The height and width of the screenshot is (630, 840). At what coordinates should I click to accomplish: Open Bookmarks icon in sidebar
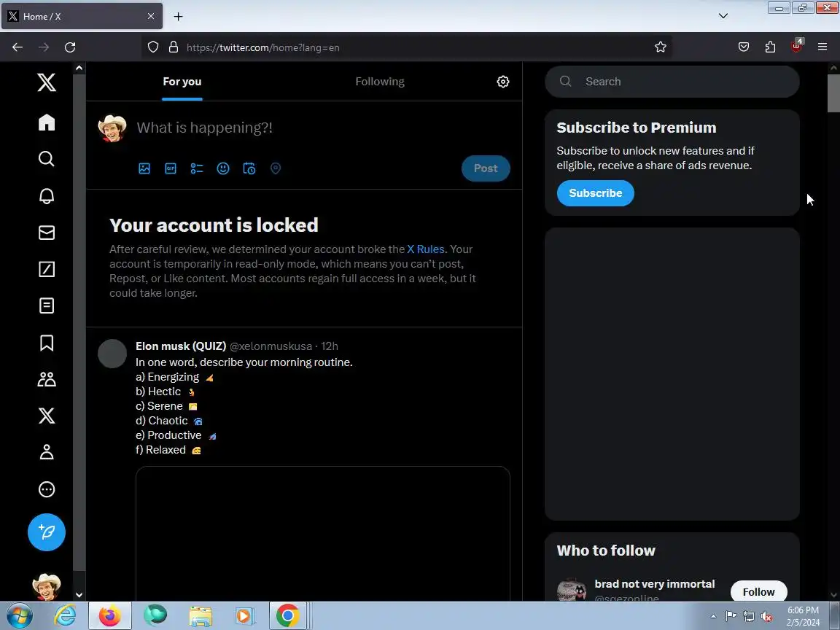(47, 343)
